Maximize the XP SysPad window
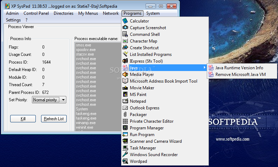 point(161,6)
